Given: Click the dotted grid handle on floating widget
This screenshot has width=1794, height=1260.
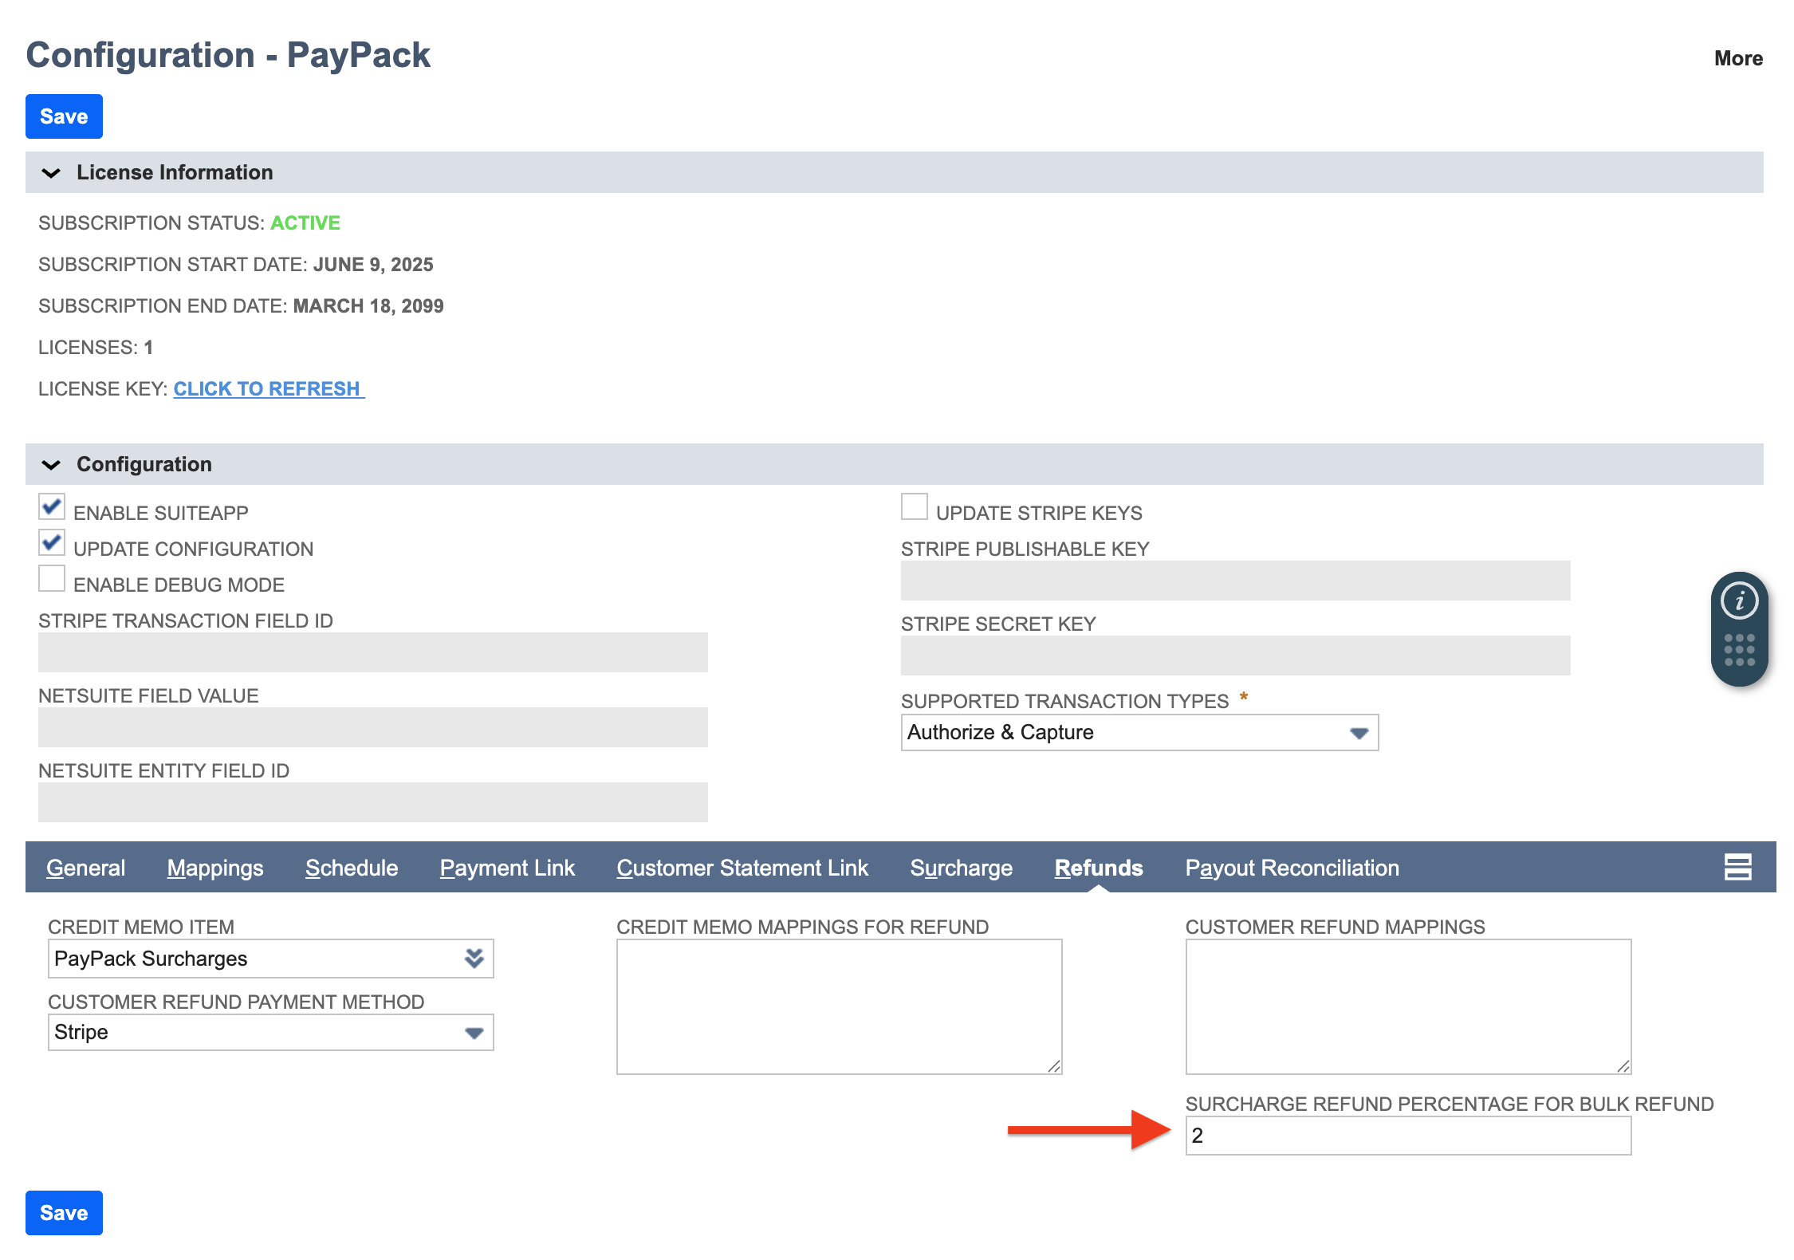Looking at the screenshot, I should click(1739, 650).
